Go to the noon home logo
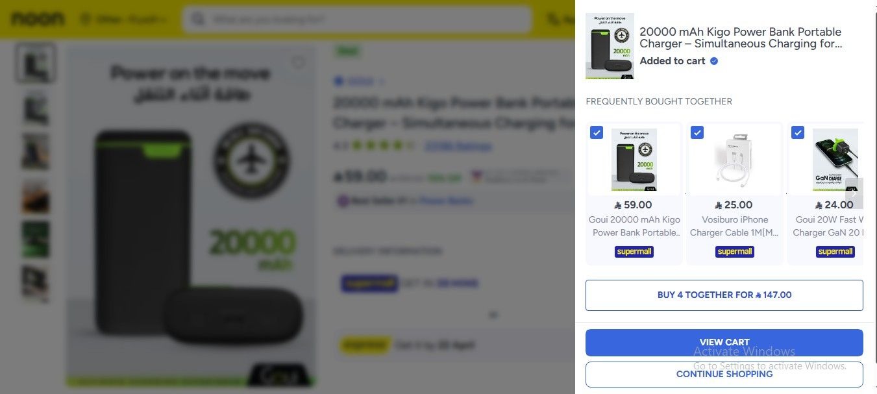 (x=38, y=19)
